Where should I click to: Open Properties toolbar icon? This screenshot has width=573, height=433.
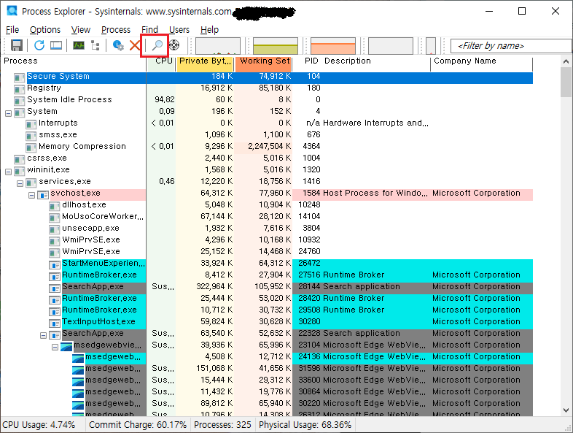118,45
